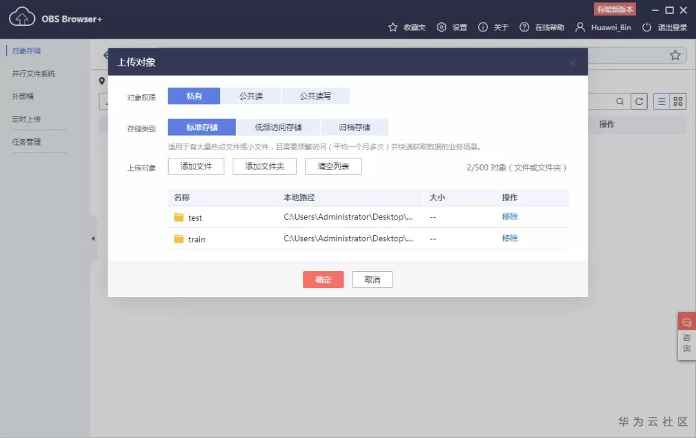Click the 收藏夹 label in top bar
The height and width of the screenshot is (438, 696).
point(414,28)
